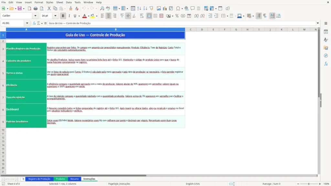The height and width of the screenshot is (186, 331).
Task: Print the document
Action: [x=36, y=8]
